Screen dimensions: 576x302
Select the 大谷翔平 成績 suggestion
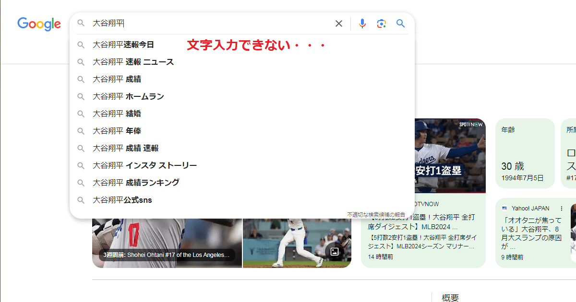coord(120,79)
